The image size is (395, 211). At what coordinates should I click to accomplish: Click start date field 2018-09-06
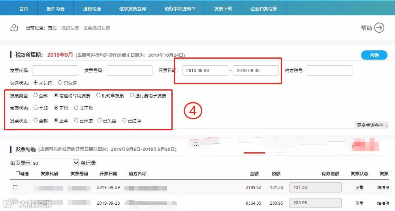[205, 70]
